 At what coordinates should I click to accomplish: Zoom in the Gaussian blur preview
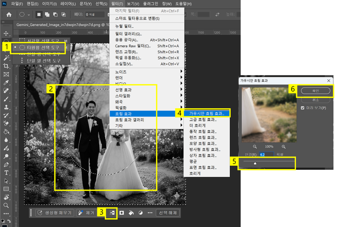tap(284, 146)
